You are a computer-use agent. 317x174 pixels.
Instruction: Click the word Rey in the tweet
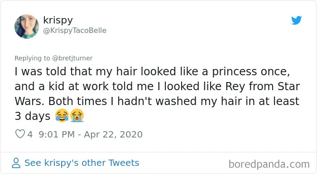235,87
